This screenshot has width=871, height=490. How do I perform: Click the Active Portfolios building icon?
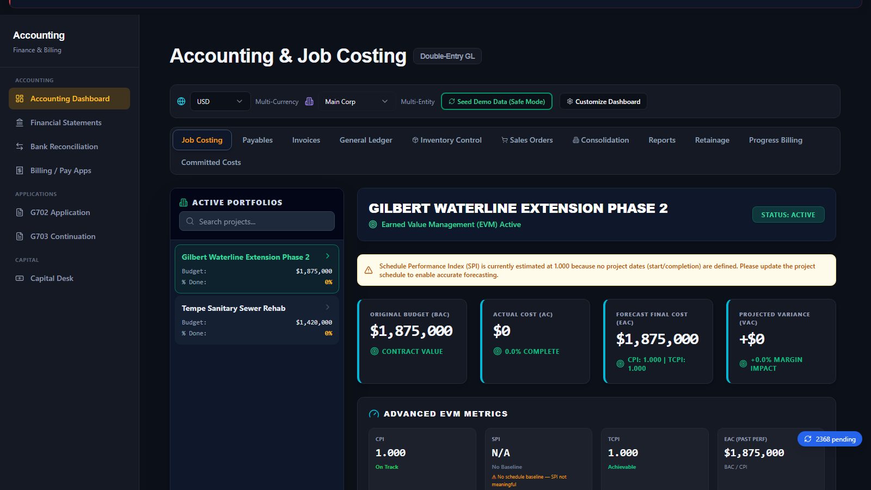click(183, 203)
